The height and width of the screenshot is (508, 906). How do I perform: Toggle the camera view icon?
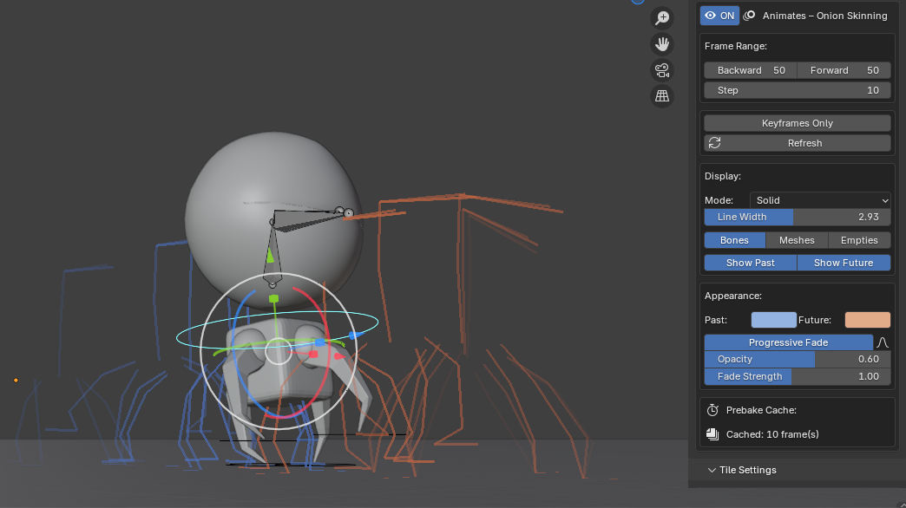pos(662,70)
